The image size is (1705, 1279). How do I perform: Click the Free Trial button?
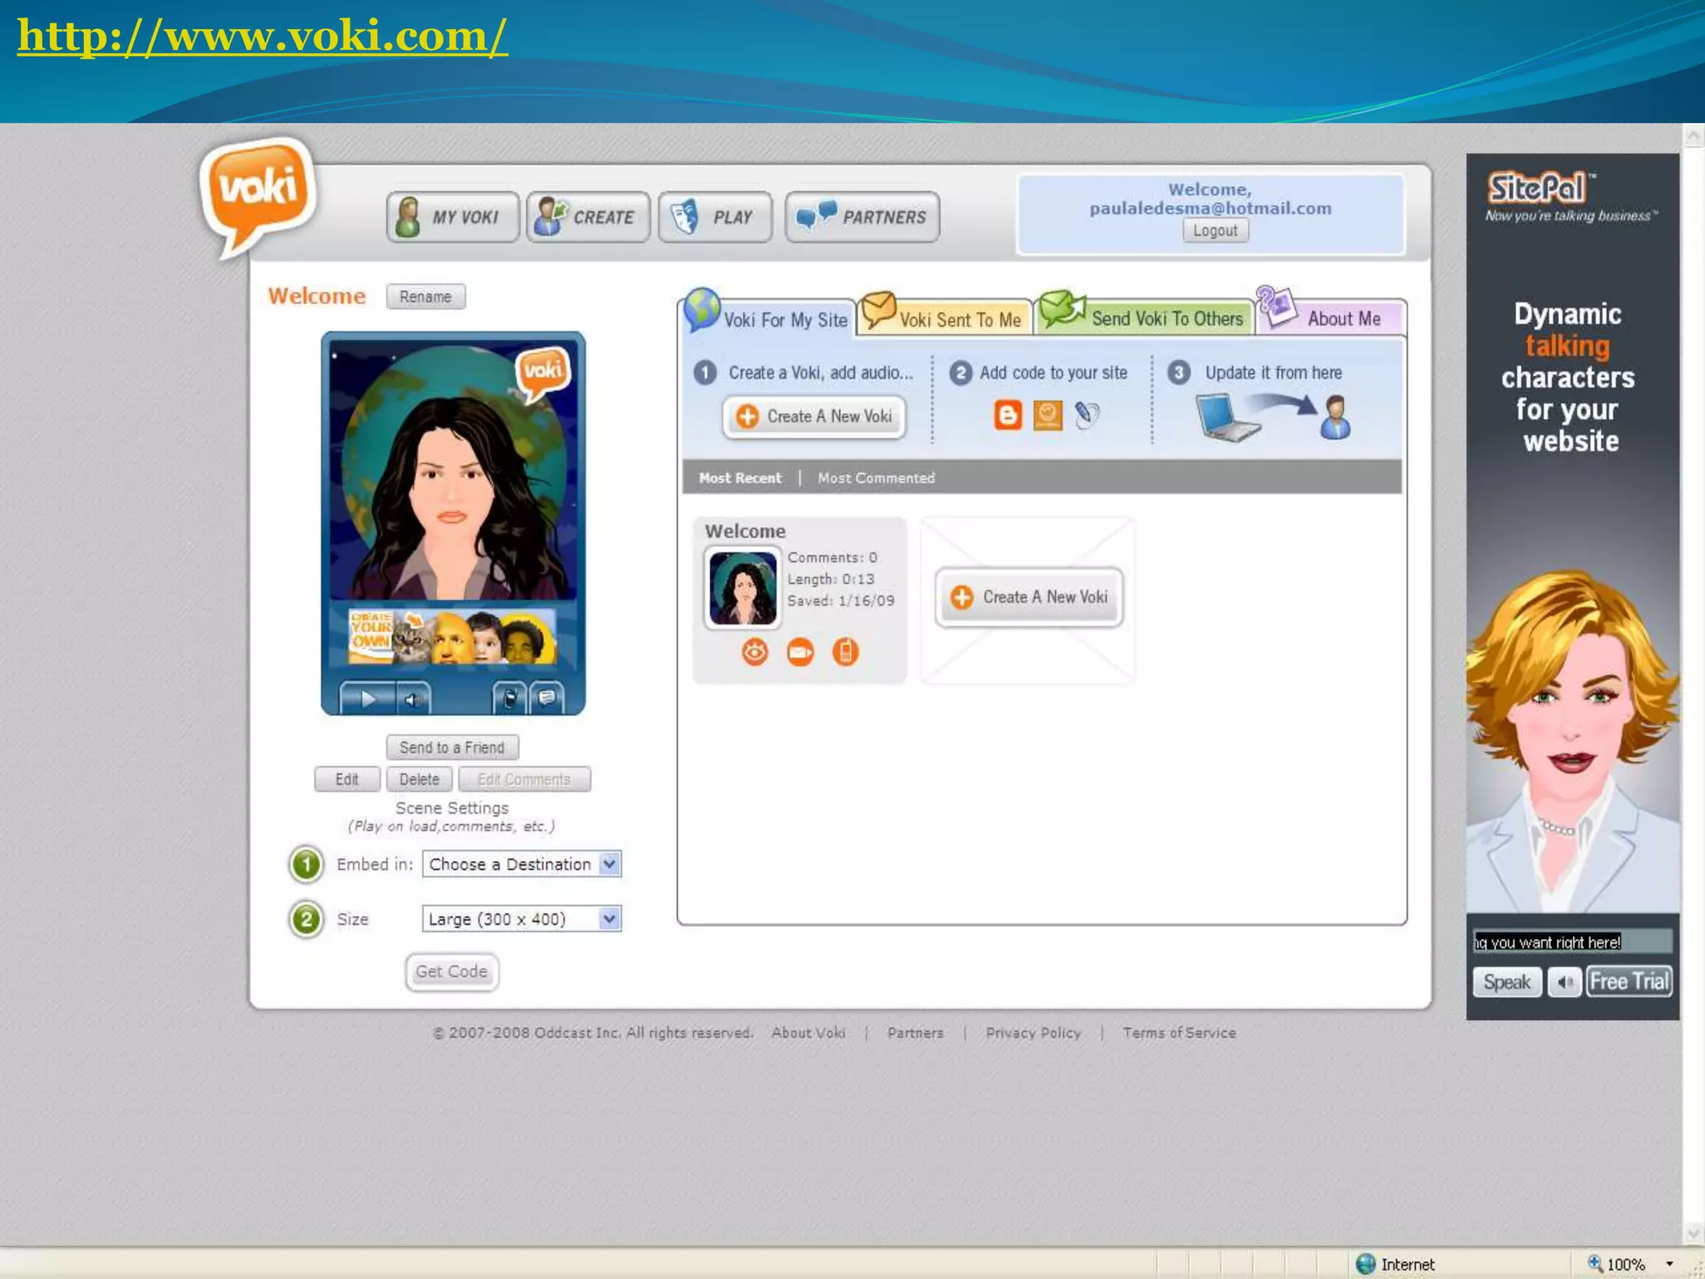coord(1628,981)
